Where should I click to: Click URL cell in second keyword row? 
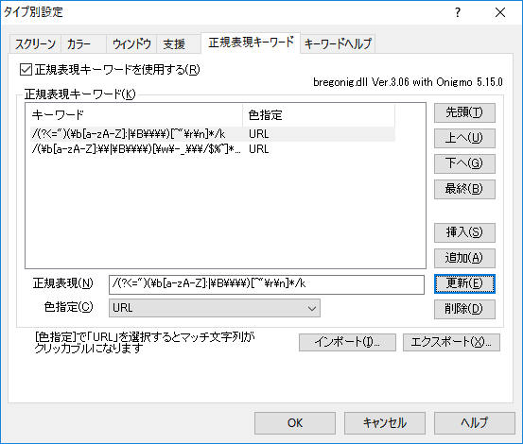[x=259, y=149]
